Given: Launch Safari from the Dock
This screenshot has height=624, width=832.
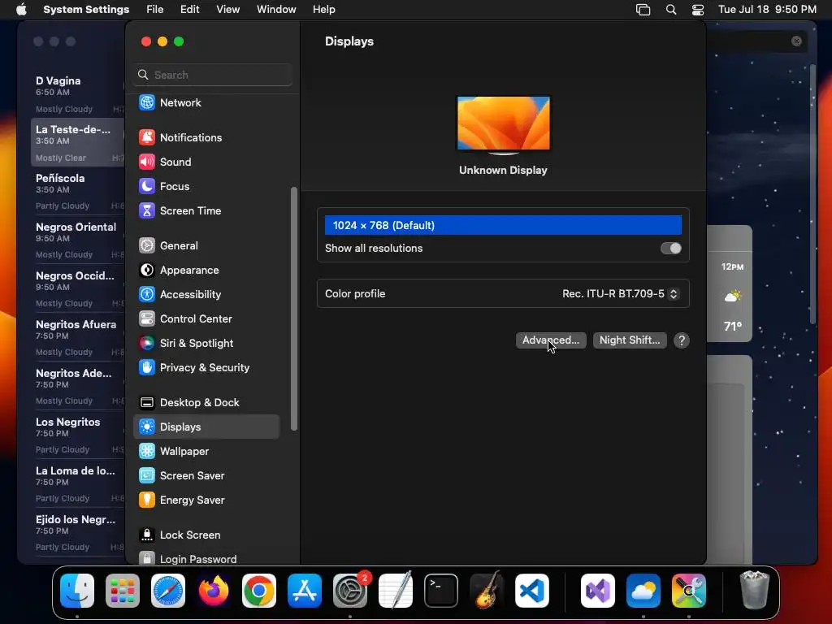Looking at the screenshot, I should pos(168,591).
